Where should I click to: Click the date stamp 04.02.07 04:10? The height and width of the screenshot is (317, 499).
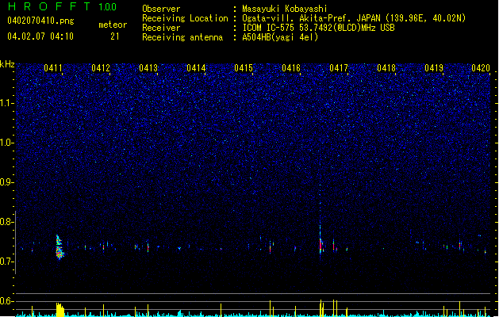[40, 36]
